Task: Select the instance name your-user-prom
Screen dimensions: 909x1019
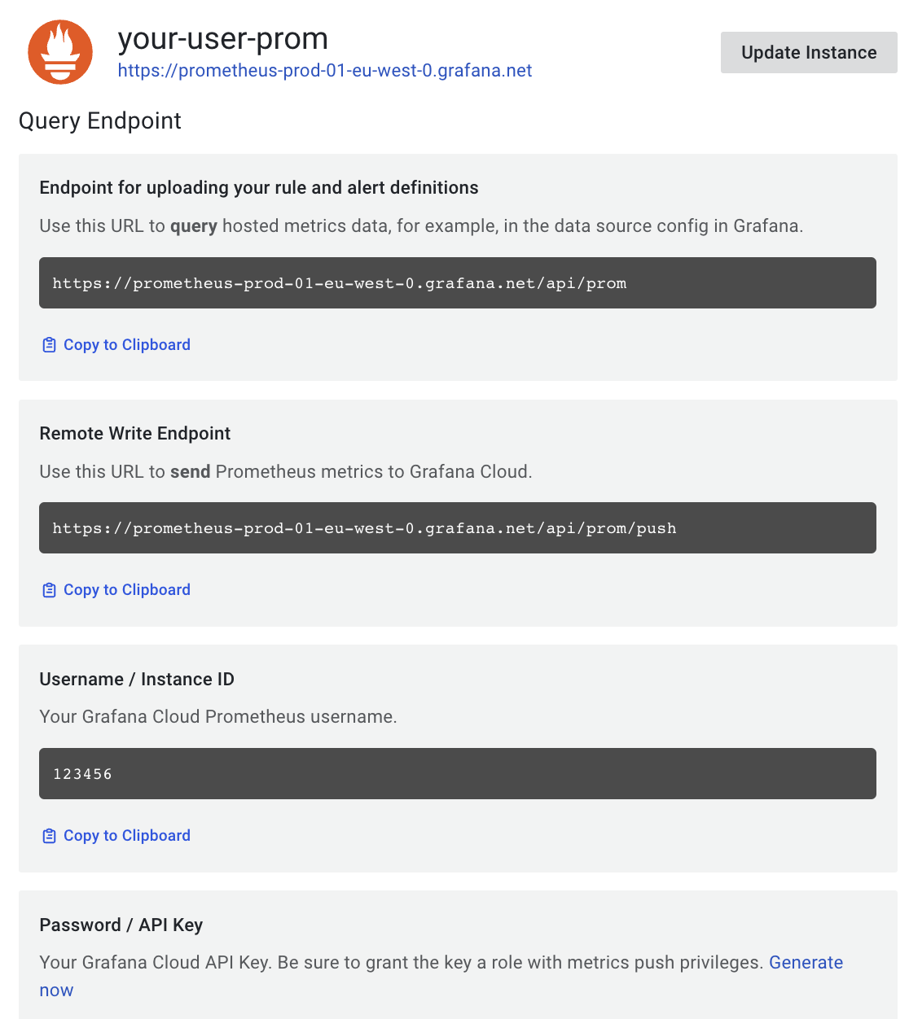Action: 223,38
